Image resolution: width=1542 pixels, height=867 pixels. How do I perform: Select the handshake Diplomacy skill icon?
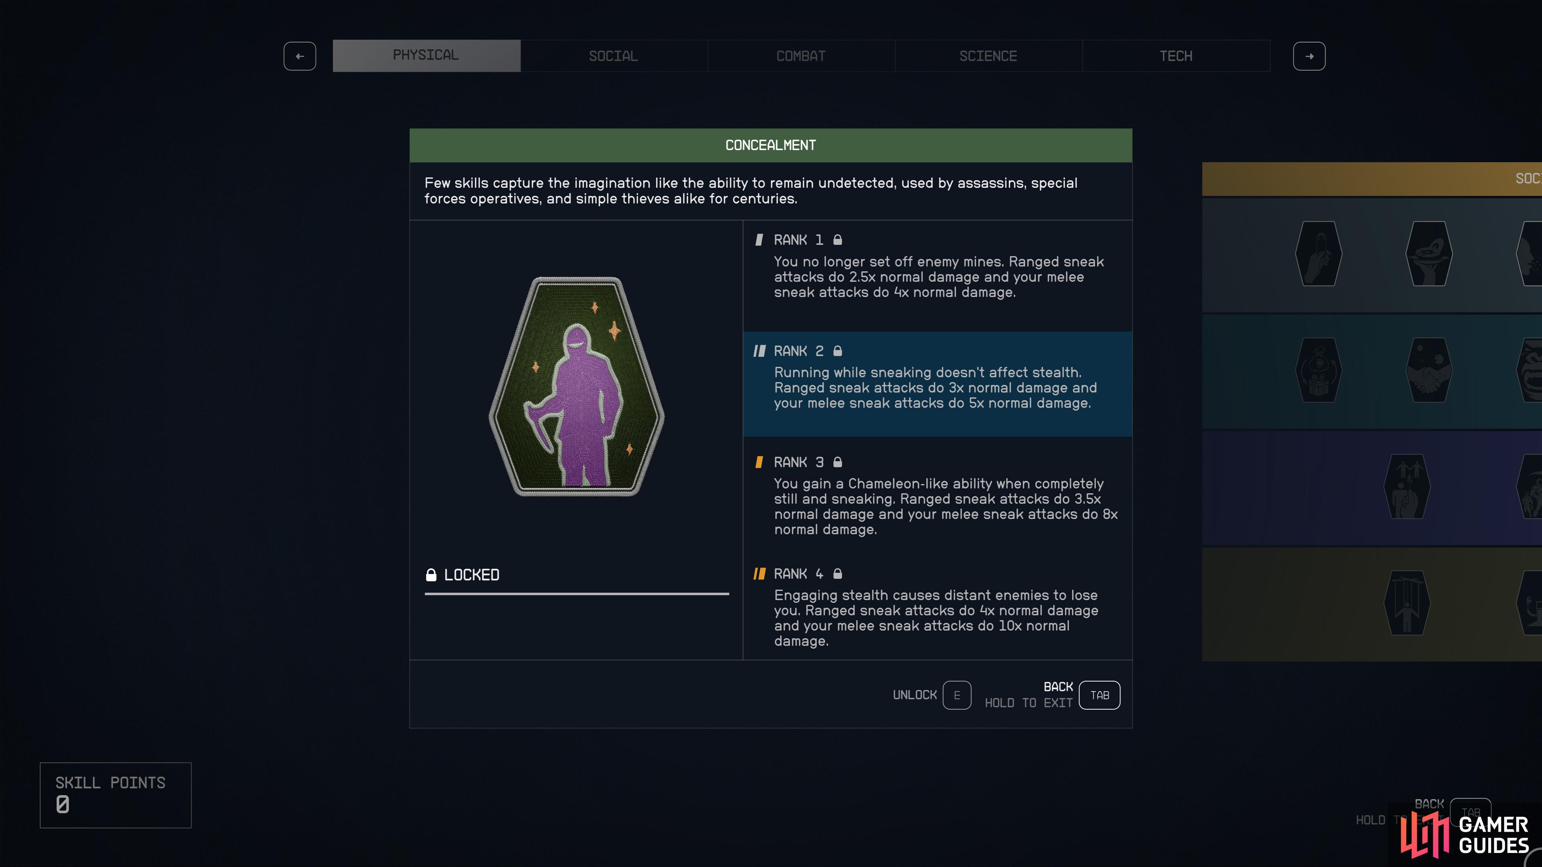click(1429, 370)
